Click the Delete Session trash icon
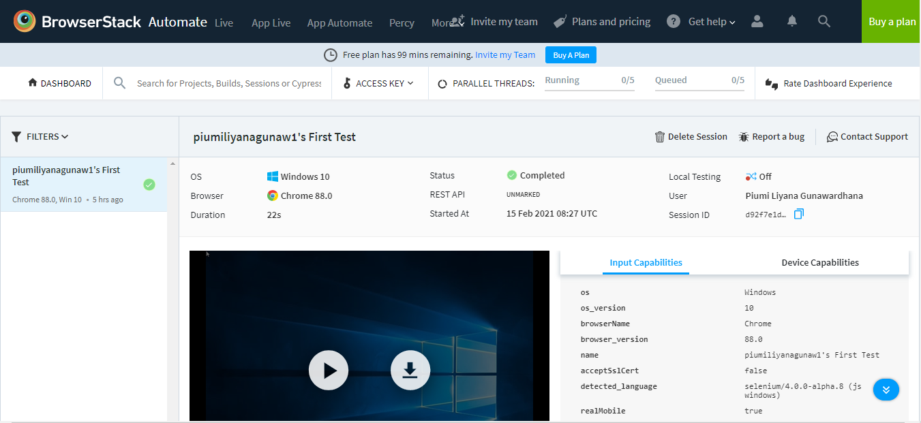 point(660,137)
